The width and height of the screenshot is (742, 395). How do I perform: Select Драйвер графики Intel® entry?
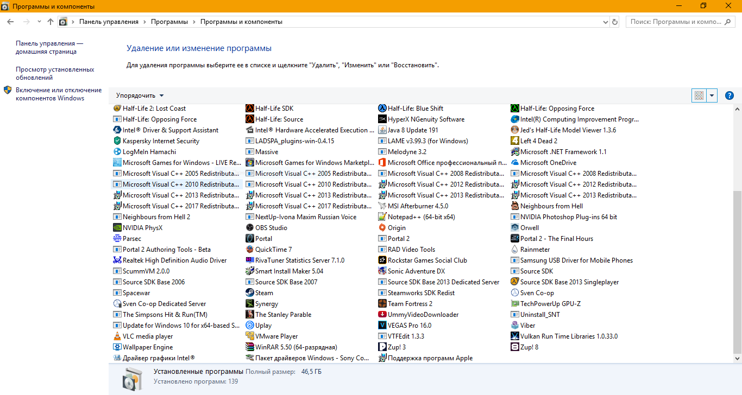(x=154, y=358)
